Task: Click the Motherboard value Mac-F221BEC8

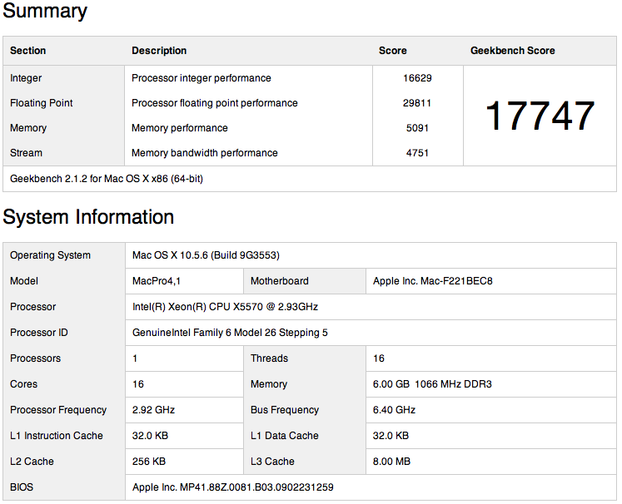Action: (433, 281)
